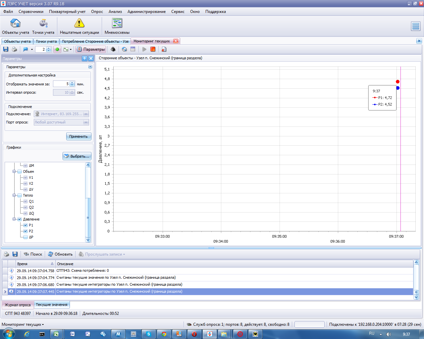Open the Файл menu
424x339 pixels.
8,12
